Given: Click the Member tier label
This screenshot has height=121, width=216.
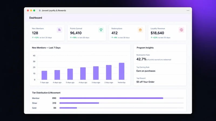Looking at the screenshot, I should [x=36, y=98].
